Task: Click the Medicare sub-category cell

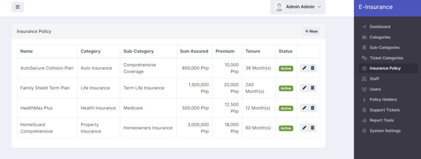Action: [x=148, y=108]
